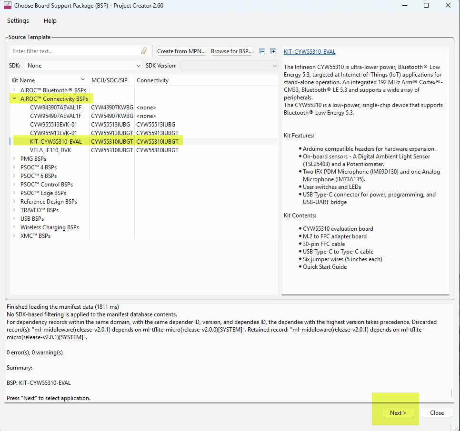Select the CYW954907AEVAL1F kit row
Screen dimensions: 460x431
[x=144, y=116]
